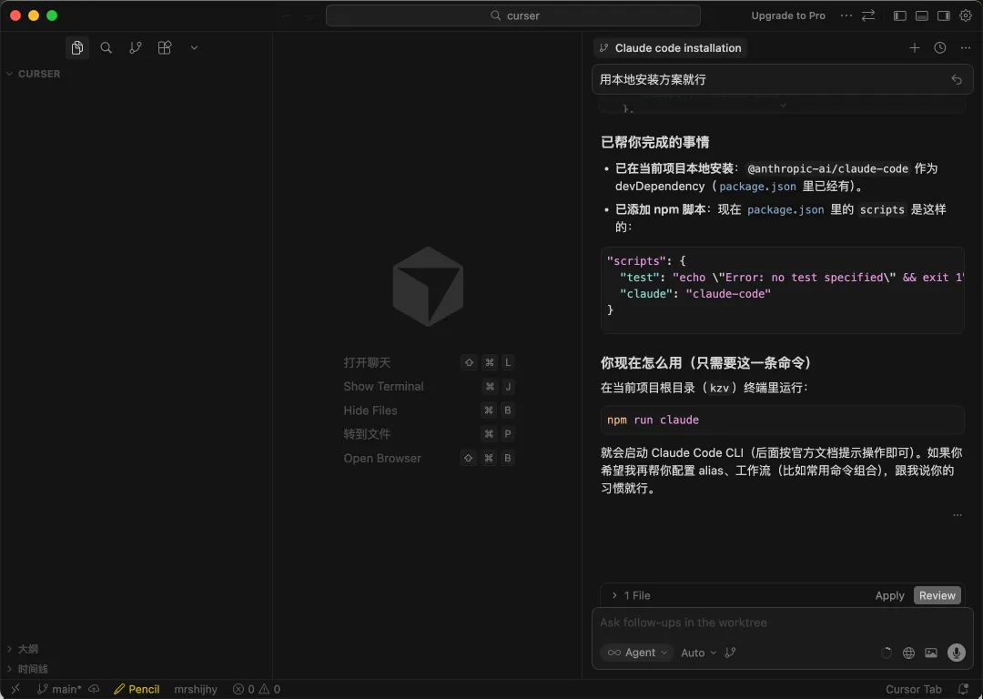Click the package.json link before scripts
Image resolution: width=983 pixels, height=699 pixels.
click(785, 209)
